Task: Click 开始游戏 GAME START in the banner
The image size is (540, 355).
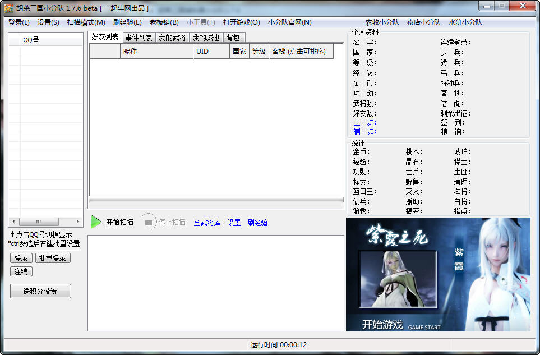Action: click(x=401, y=325)
